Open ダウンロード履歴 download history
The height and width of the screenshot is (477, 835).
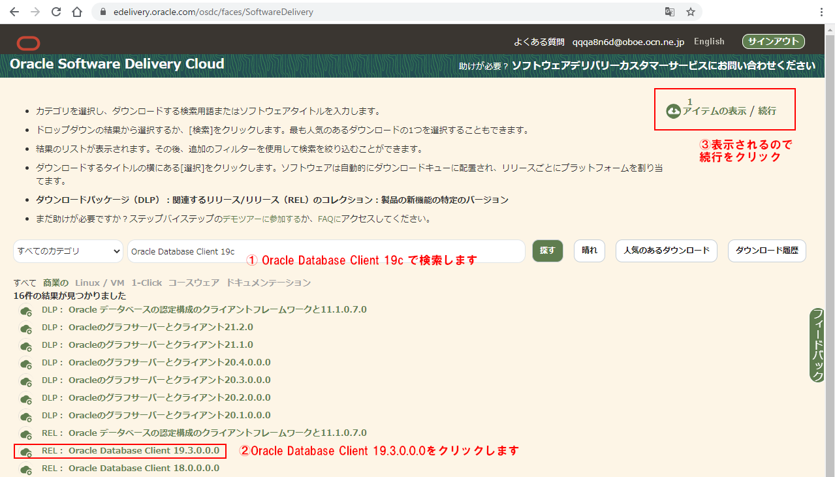click(766, 251)
